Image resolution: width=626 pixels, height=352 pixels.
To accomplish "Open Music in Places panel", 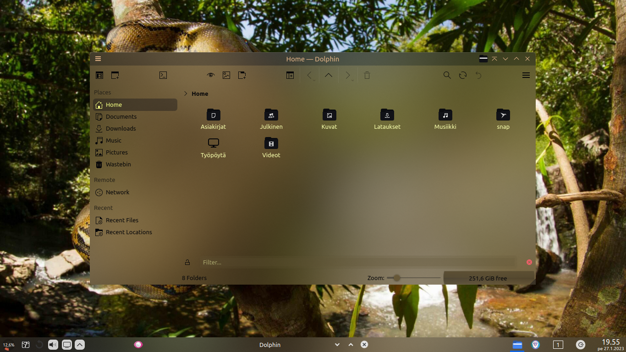I will 135,140.
